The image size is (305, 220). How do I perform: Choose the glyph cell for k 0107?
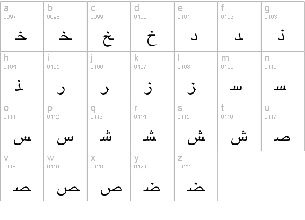click(153, 76)
